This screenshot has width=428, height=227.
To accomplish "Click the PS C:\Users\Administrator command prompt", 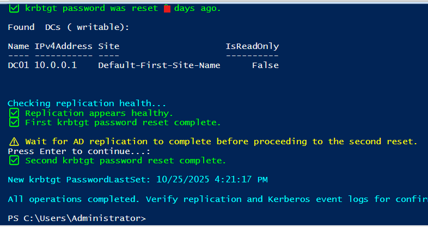I will [x=77, y=218].
